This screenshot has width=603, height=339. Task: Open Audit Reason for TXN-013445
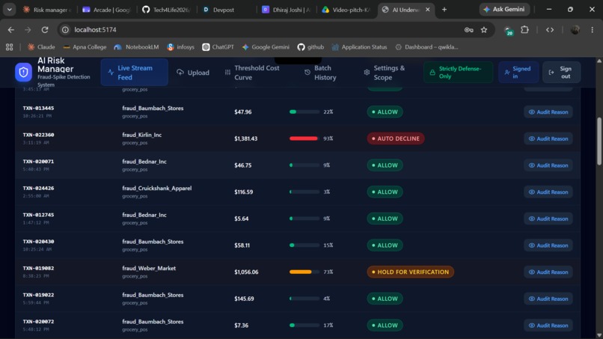(548, 112)
